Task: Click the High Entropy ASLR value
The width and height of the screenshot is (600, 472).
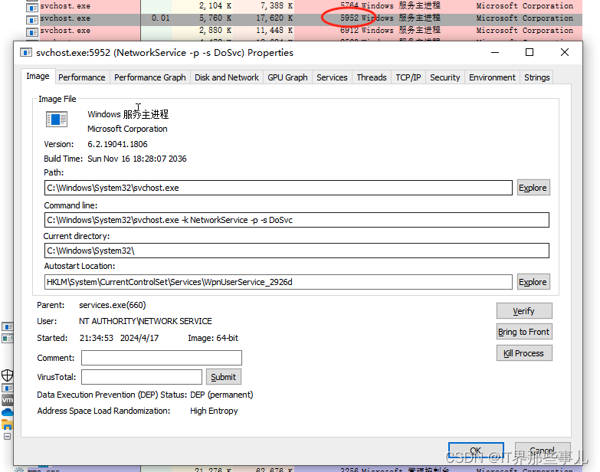Action: click(214, 411)
